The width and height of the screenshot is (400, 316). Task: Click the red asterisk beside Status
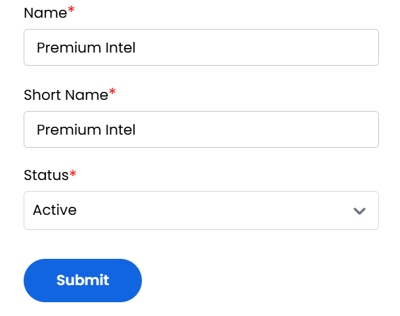tap(73, 174)
